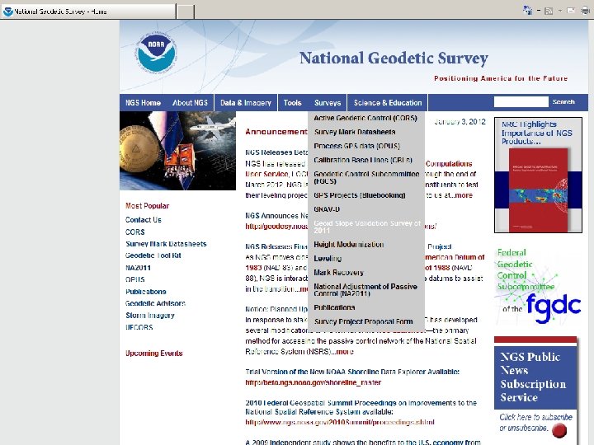594x445 pixels.
Task: Open the Home button dropdown arrow
Action: tap(538, 11)
